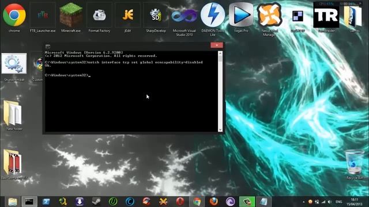The height and width of the screenshot is (207, 369).
Task: Click at the current command prompt line
Action: point(68,75)
